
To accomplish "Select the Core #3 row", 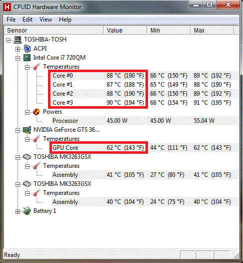I will (x=145, y=103).
